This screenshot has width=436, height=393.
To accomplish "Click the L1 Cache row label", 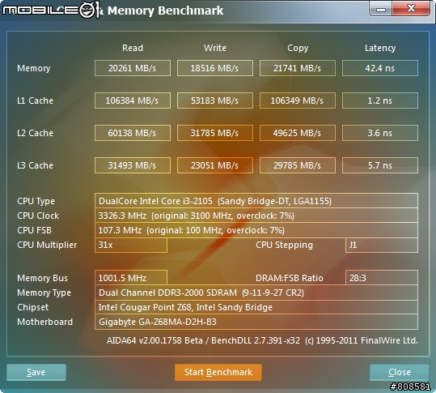I will (35, 100).
